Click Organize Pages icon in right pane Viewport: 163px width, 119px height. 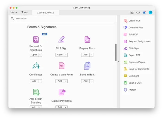click(125, 62)
